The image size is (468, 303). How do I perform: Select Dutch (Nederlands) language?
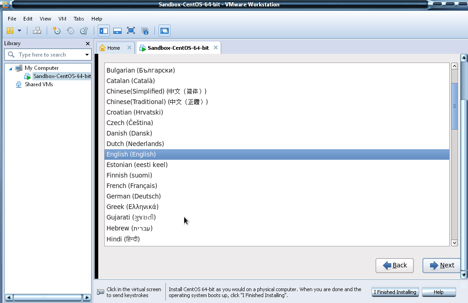coord(277,144)
